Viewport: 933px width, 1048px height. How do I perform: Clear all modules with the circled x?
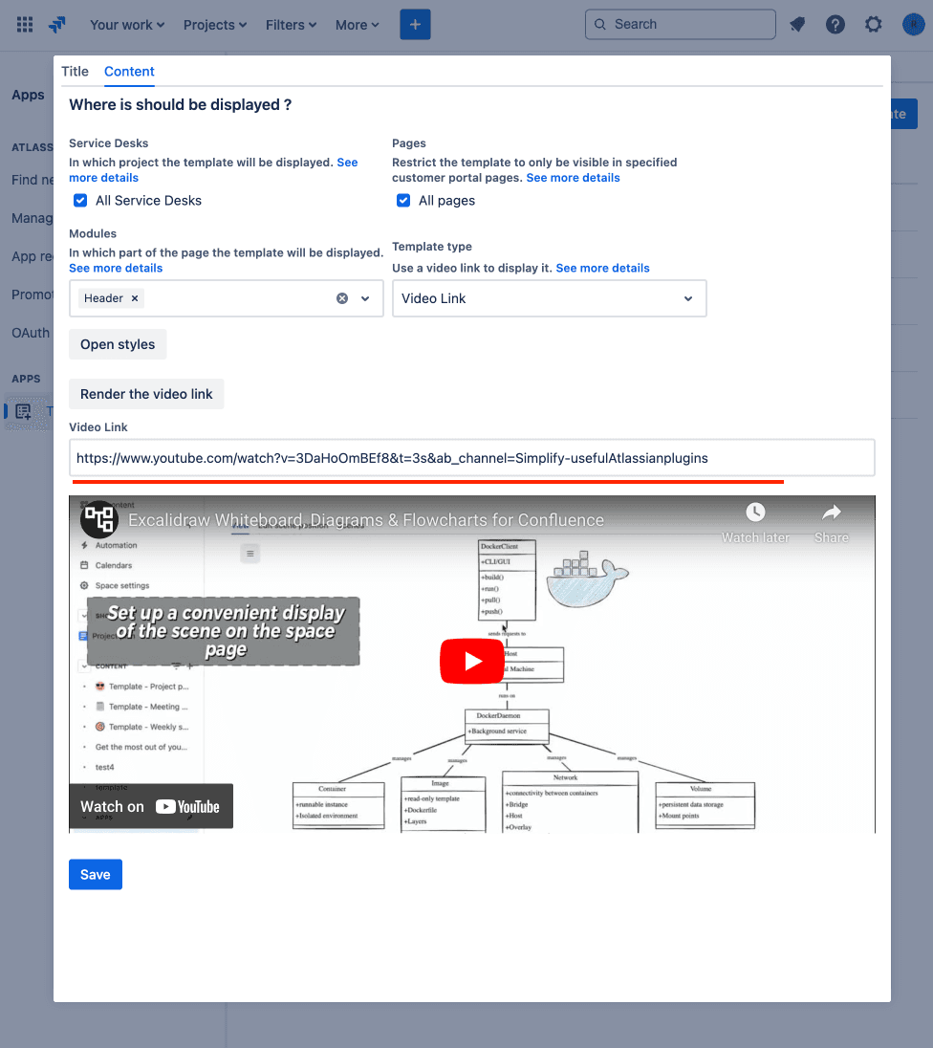(x=342, y=298)
